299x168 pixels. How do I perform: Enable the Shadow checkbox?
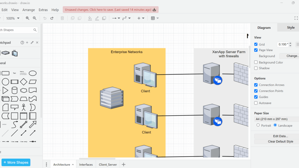(x=256, y=68)
